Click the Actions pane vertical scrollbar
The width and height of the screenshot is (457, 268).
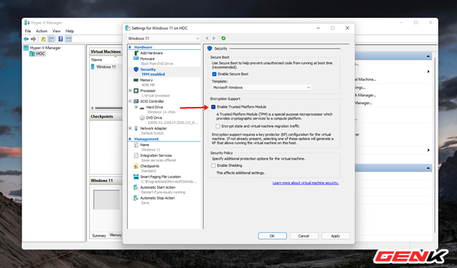[x=435, y=145]
